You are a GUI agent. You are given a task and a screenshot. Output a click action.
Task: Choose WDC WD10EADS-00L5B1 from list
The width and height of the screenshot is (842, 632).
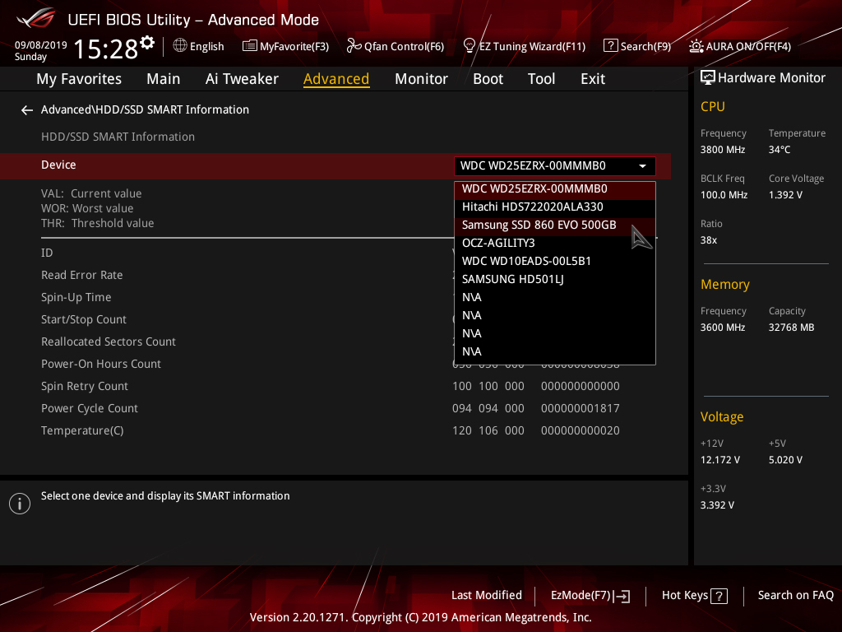[555, 261]
